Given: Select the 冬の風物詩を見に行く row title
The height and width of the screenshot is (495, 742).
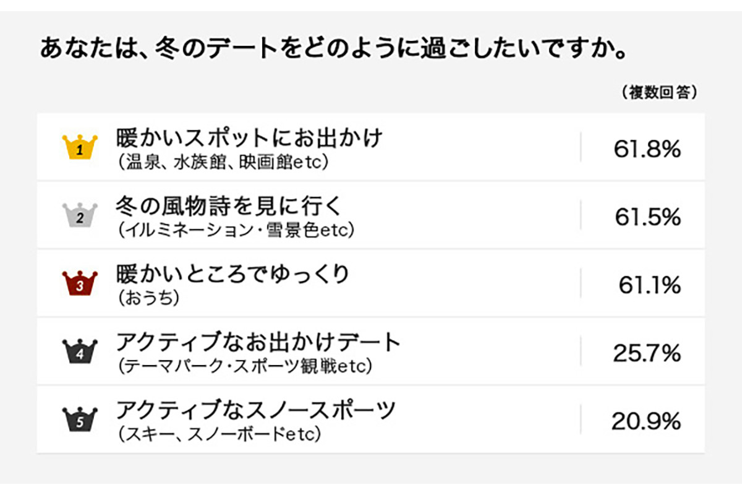Looking at the screenshot, I should (229, 205).
